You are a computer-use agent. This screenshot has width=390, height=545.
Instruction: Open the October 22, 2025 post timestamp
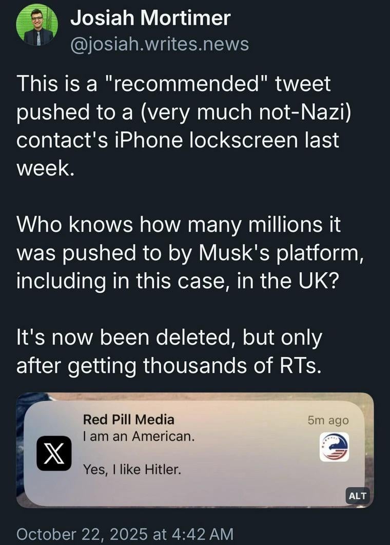click(x=125, y=533)
